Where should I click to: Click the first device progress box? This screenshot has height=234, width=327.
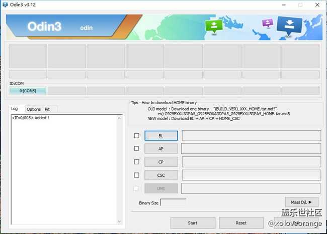tap(28, 56)
